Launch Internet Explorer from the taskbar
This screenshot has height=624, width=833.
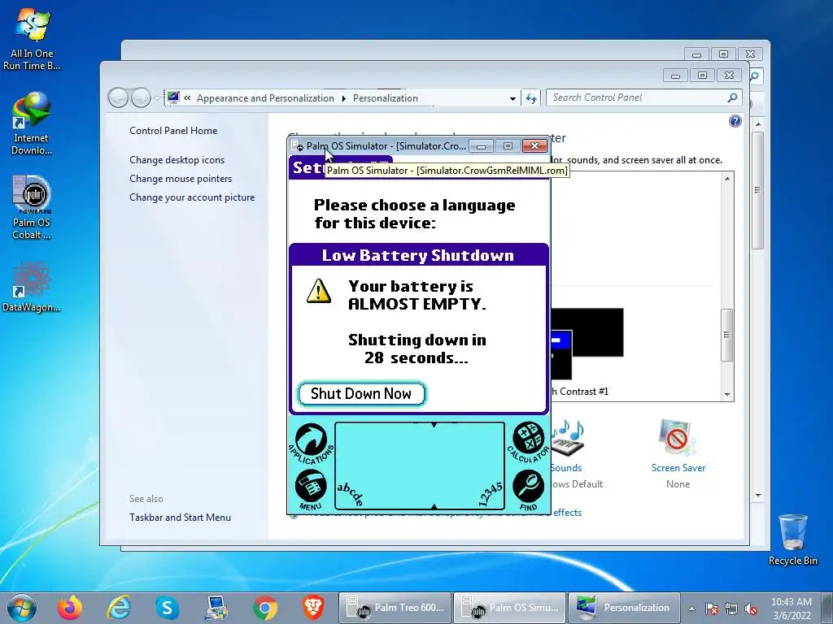click(119, 608)
